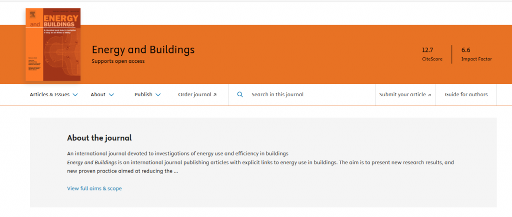Open the Order journal link

click(197, 94)
